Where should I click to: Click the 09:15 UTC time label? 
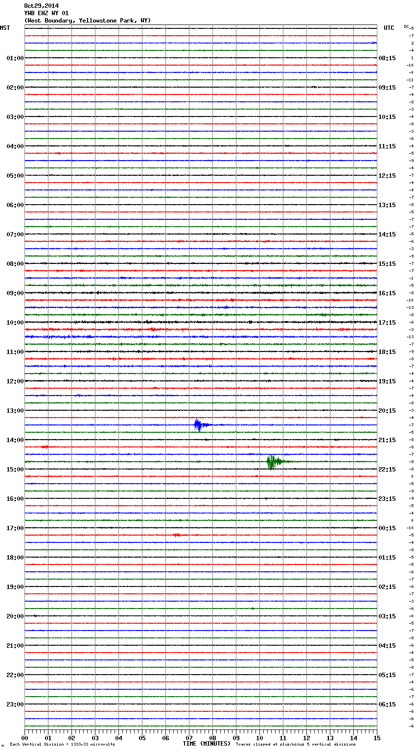coord(387,88)
